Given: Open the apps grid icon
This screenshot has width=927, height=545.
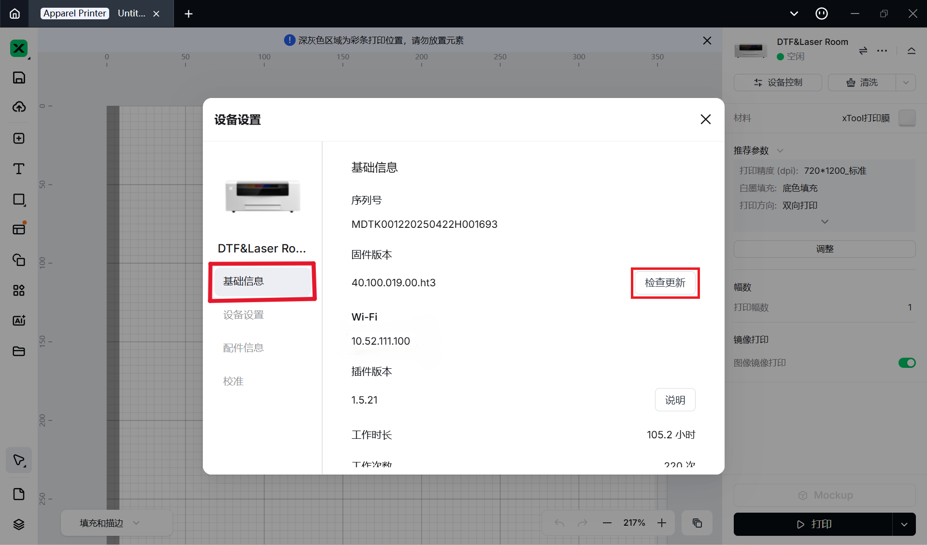Looking at the screenshot, I should coord(19,290).
